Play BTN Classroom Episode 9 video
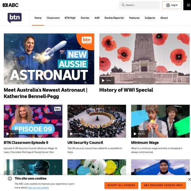Screen dimensions: 191x191 coord(8,134)
